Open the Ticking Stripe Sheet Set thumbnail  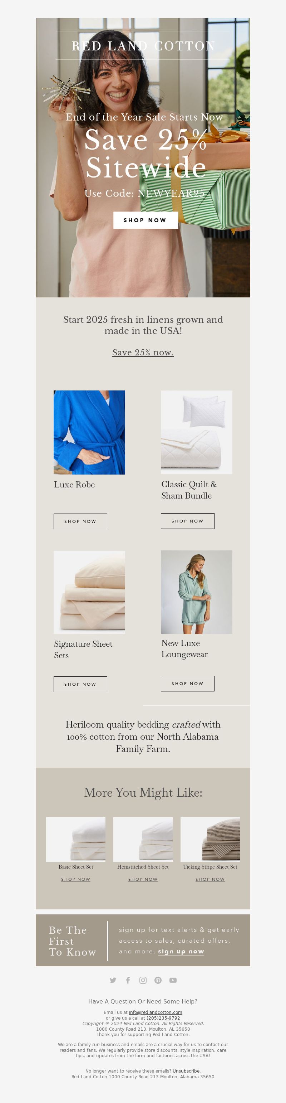pyautogui.click(x=210, y=839)
